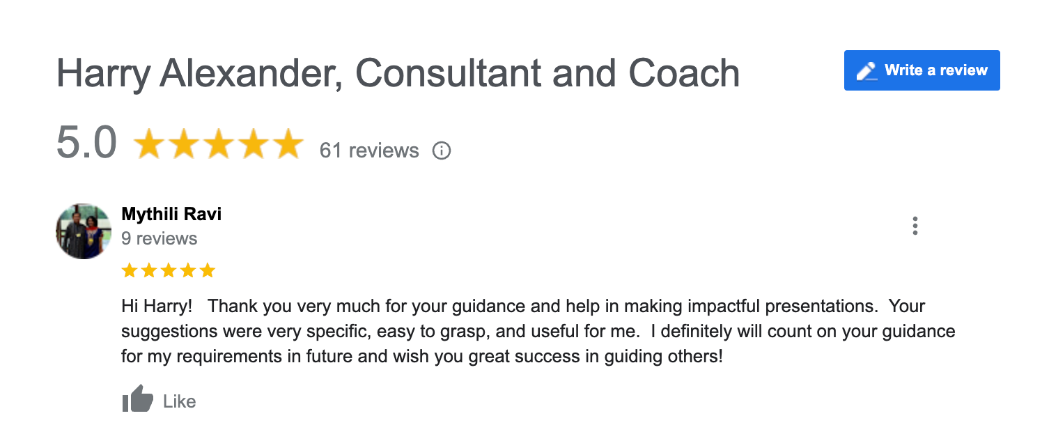This screenshot has width=1049, height=425.
Task: Click the first star in Mythili's review rating
Action: pyautogui.click(x=130, y=270)
